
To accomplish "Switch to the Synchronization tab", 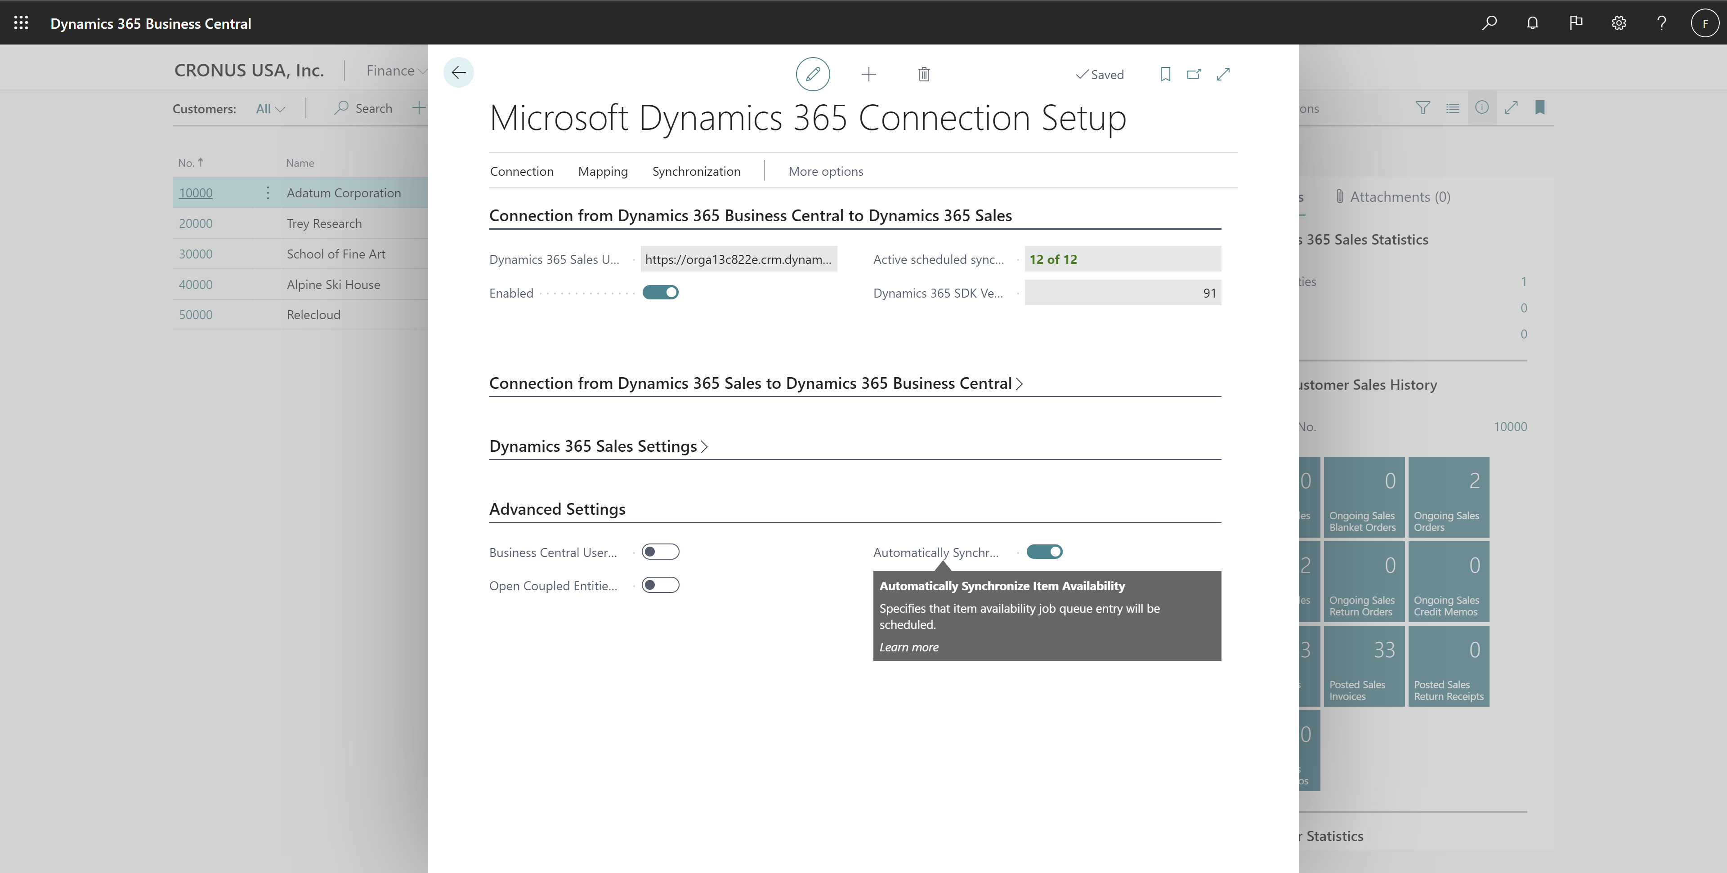I will pos(696,170).
